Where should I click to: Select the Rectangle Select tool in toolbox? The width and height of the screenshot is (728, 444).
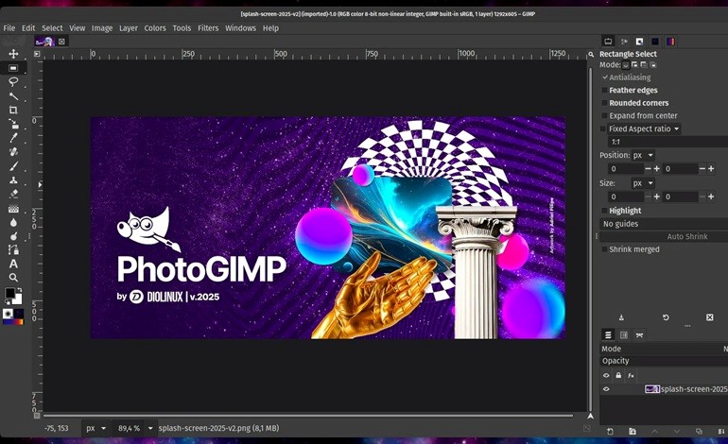tap(13, 68)
